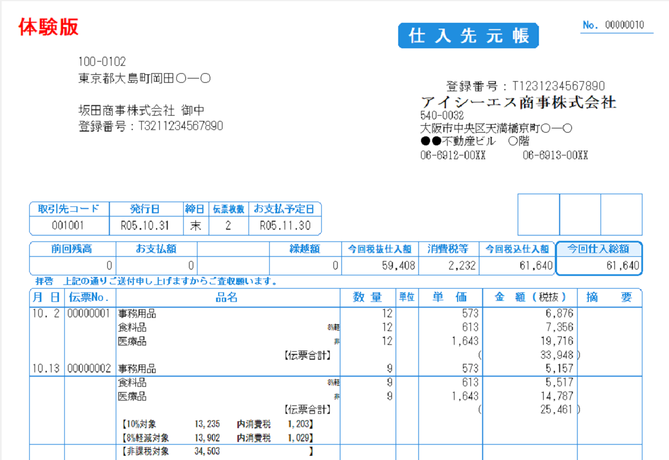Screen dimensions: 669x460
Task: Select the address 大阪市中央区天満橋京町〇―〇
Action: click(x=496, y=128)
